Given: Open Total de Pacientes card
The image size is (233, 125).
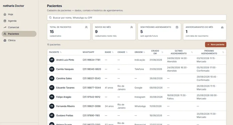Looking at the screenshot, I should coord(69,32).
